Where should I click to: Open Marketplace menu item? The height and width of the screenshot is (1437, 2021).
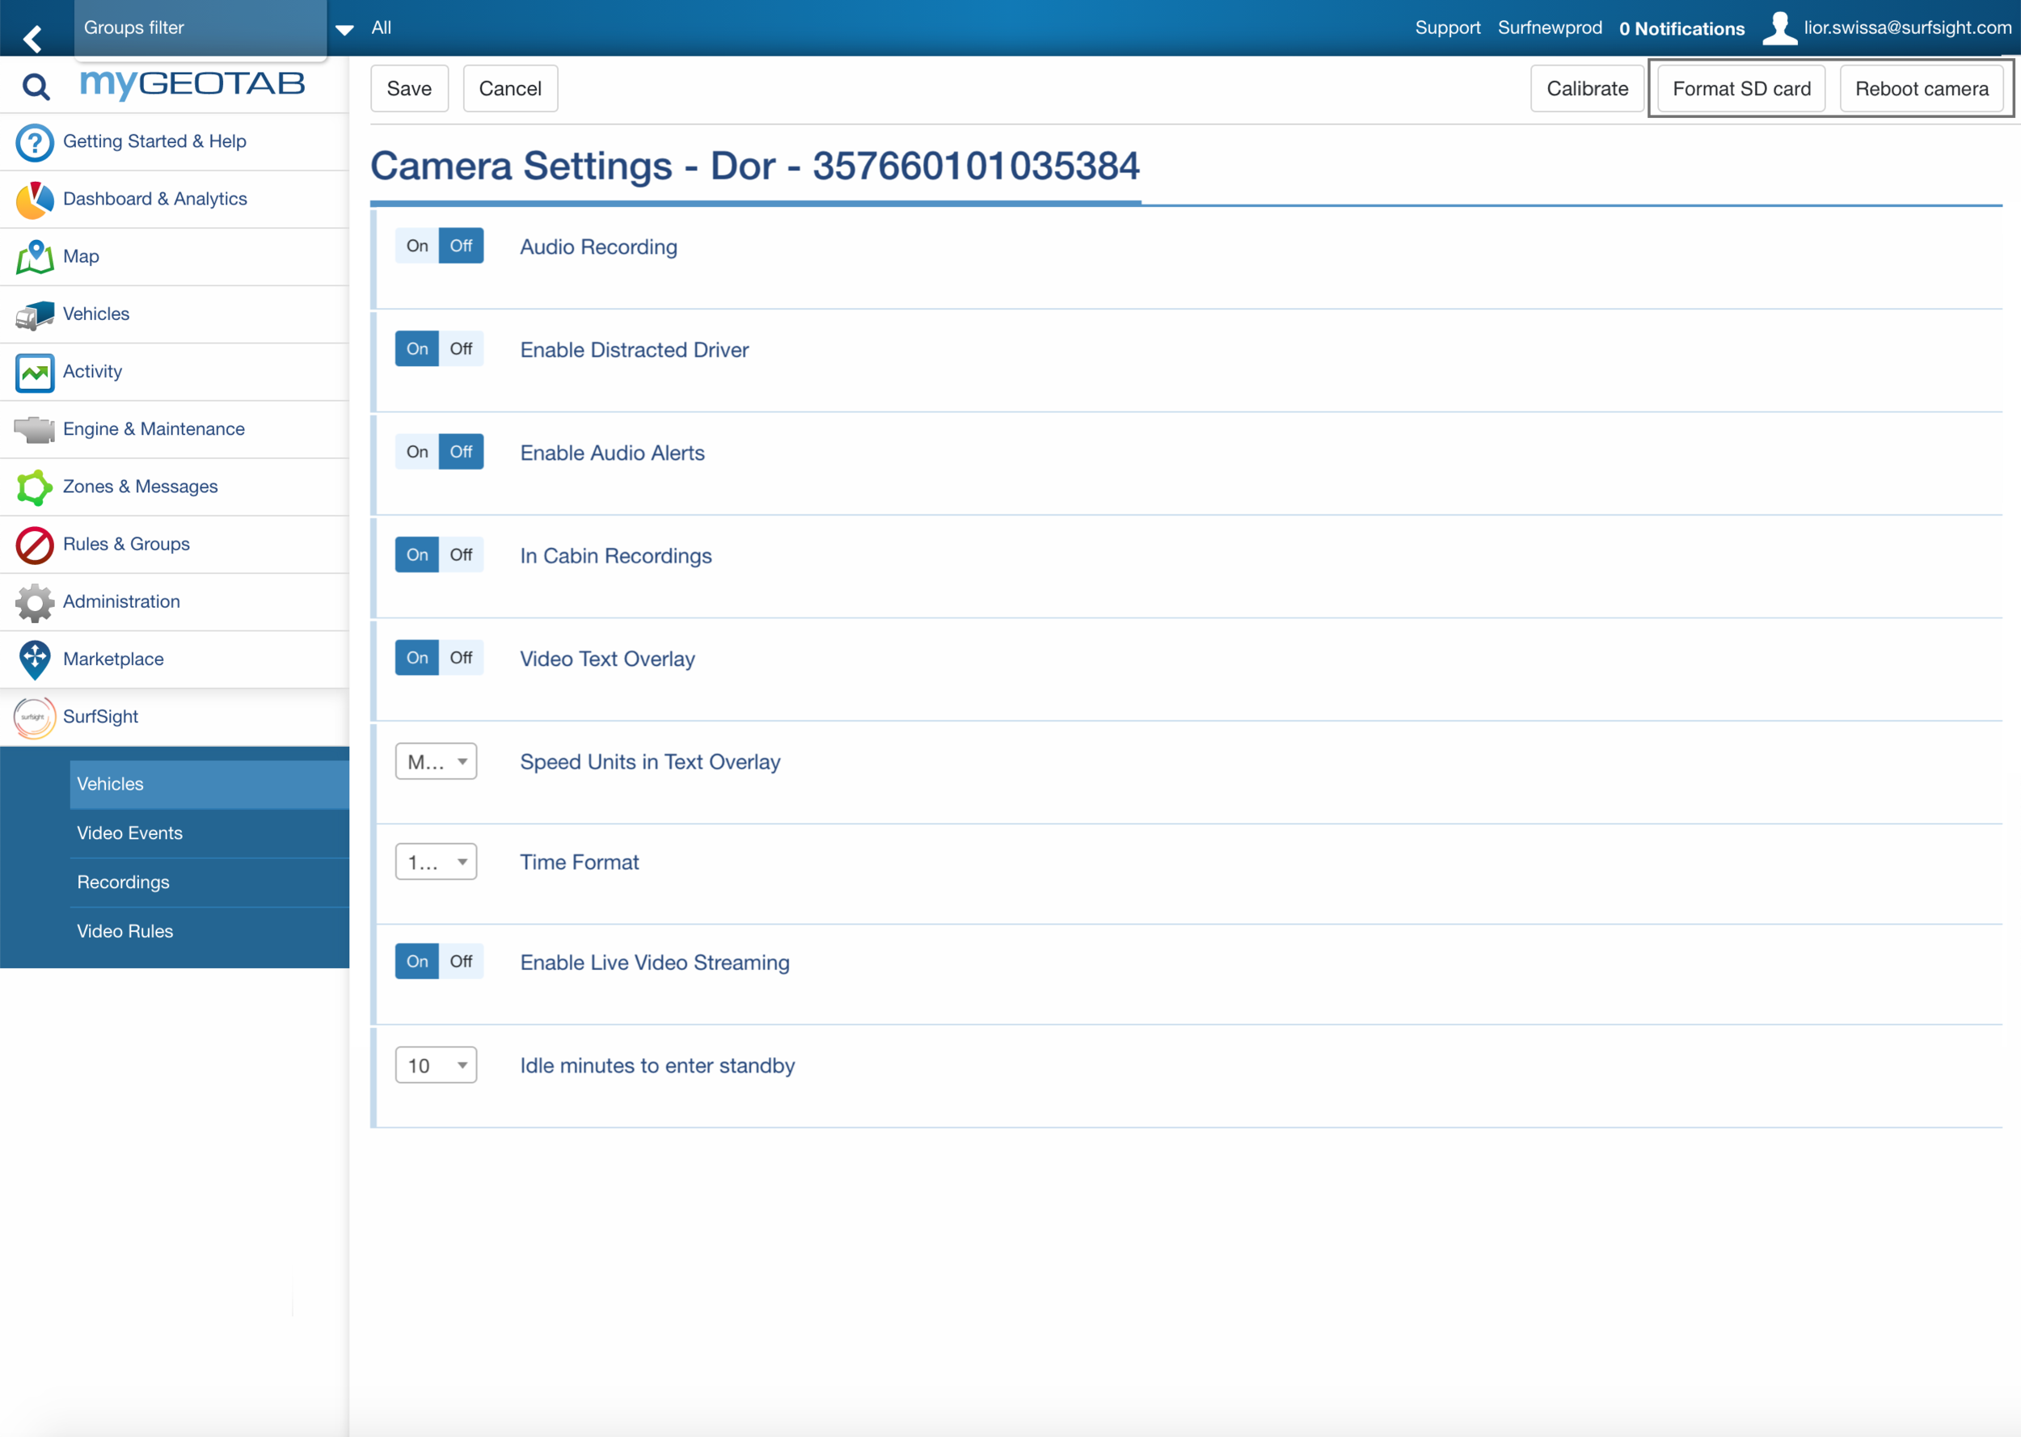point(175,660)
